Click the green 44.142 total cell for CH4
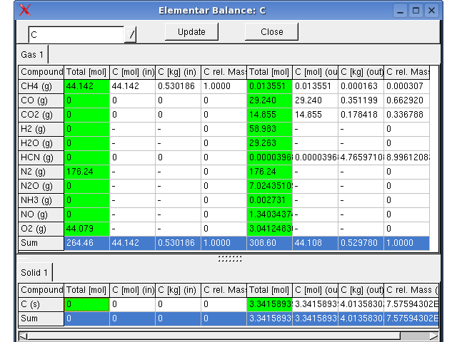Screen dimensions: 457x342 (x=86, y=86)
